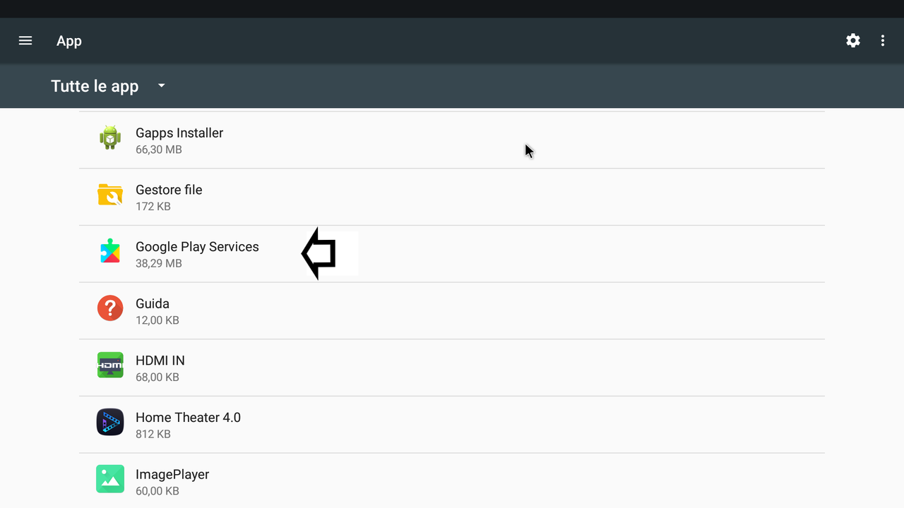Open the three-dot overflow menu

pos(883,41)
